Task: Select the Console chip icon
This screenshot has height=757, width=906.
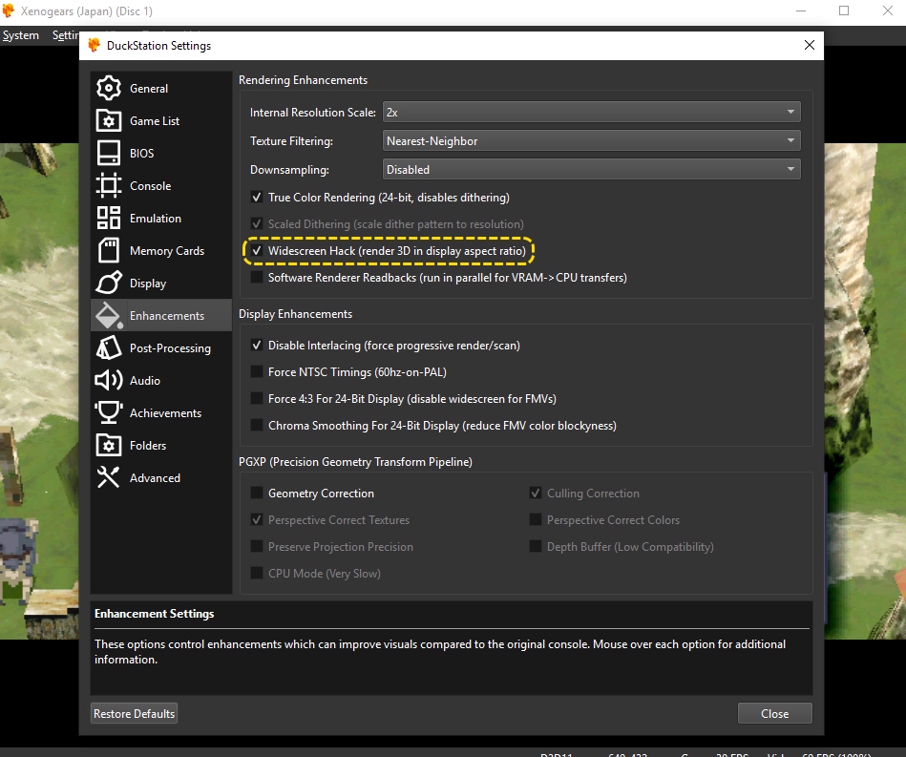Action: coord(109,185)
